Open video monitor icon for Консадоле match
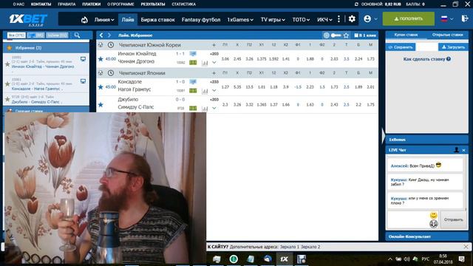Viewport: 473px width, 266px height. tap(193, 82)
